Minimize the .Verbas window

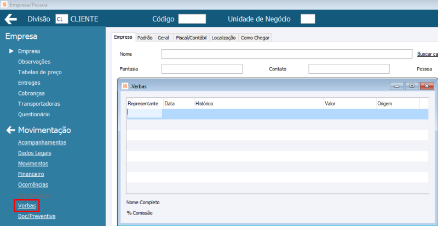[x=396, y=86]
